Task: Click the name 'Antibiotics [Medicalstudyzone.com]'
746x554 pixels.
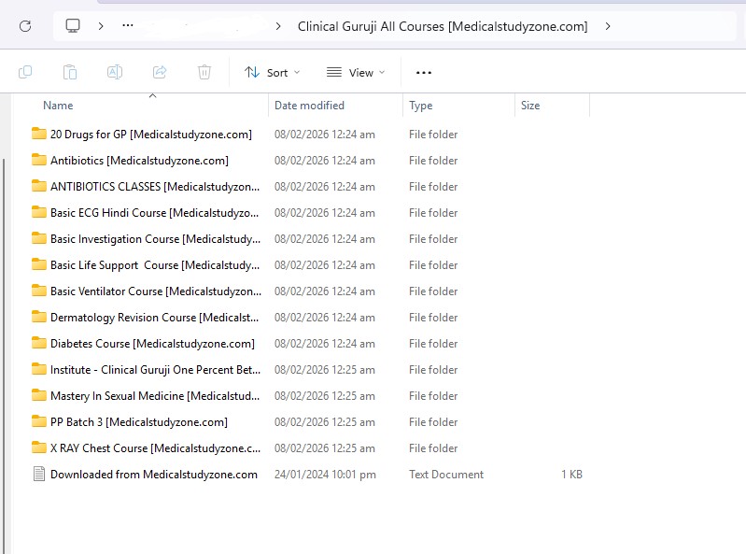Action: click(139, 161)
